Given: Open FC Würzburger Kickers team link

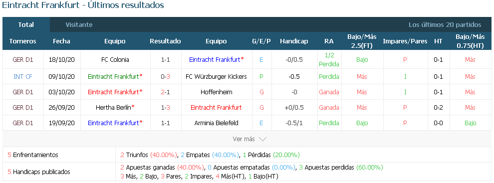Looking at the screenshot, I should [216, 76].
